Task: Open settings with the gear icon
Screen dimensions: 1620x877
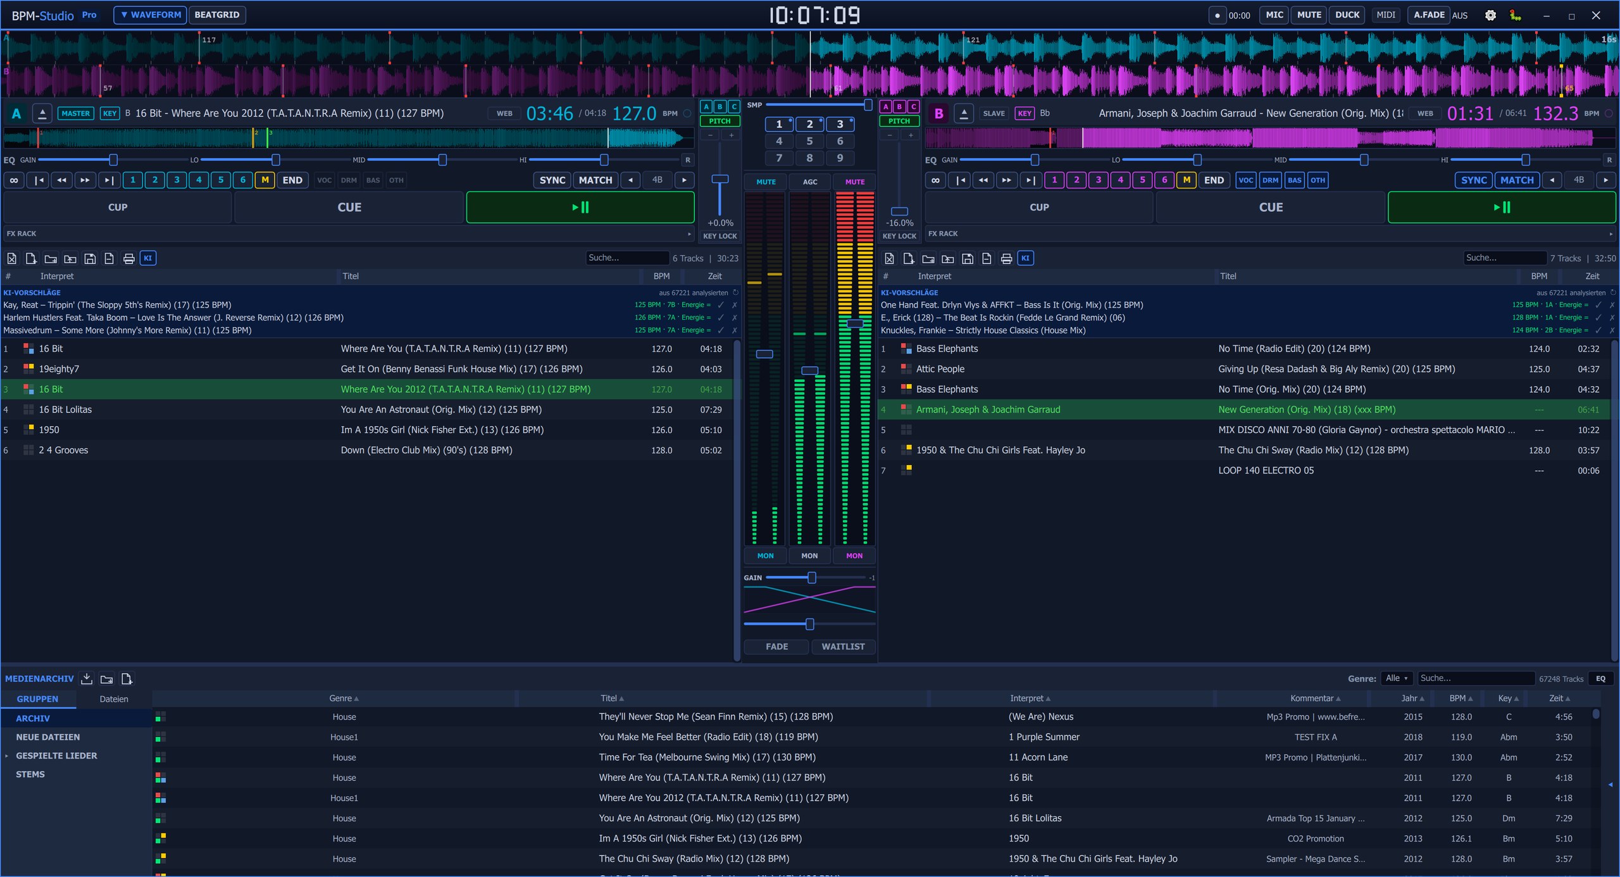Action: click(1490, 15)
